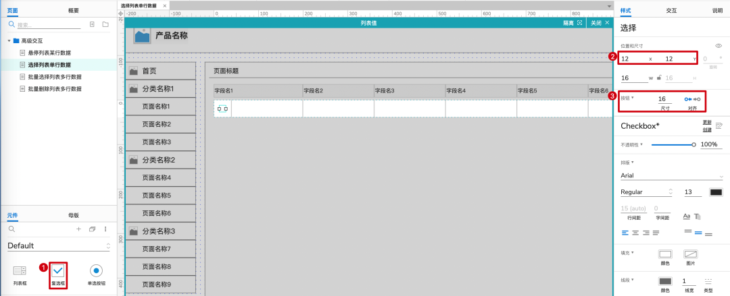Screen dimensions: 730x296
Task: Click the fill image 图片 icon
Action: (x=690, y=254)
